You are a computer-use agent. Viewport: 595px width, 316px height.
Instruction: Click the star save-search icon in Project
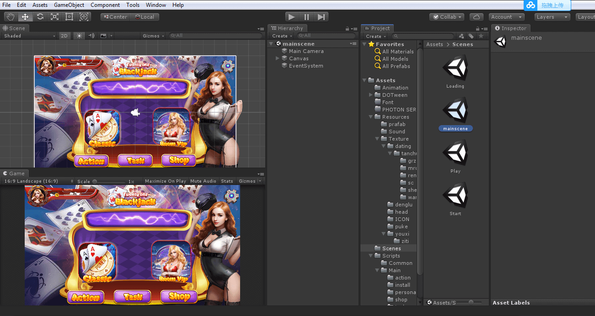pos(481,36)
